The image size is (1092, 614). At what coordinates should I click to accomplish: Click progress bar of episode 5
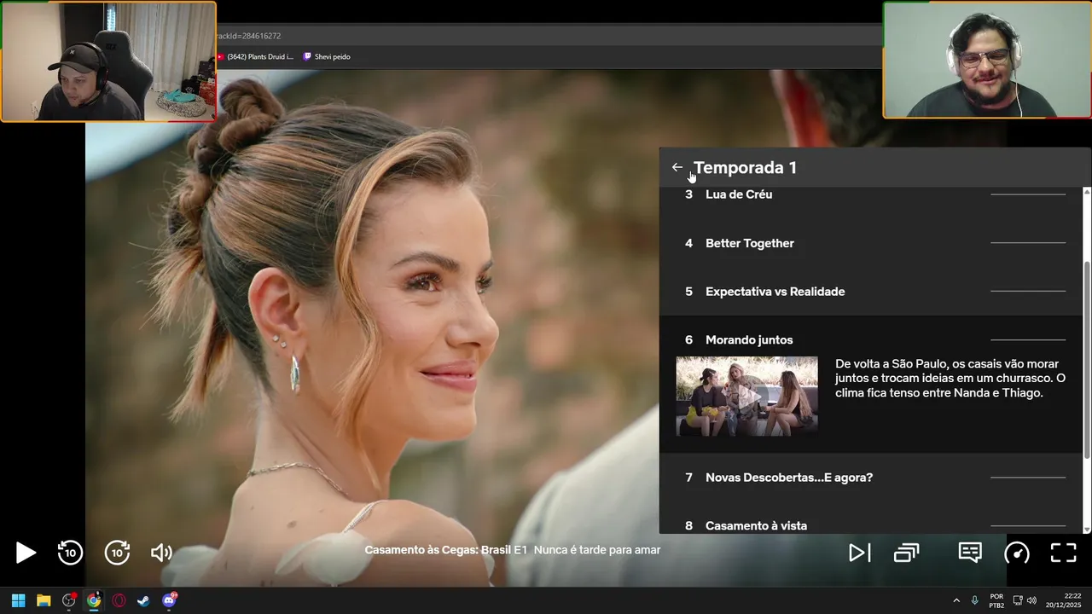pos(1028,292)
